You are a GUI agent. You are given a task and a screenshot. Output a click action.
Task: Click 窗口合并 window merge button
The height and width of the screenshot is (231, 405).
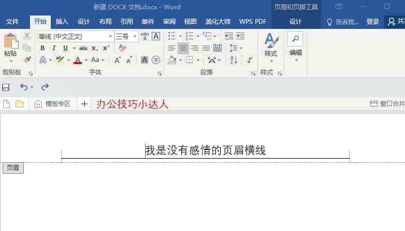click(387, 104)
